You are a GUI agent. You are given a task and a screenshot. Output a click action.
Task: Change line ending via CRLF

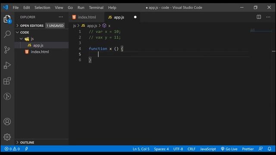tap(191, 149)
